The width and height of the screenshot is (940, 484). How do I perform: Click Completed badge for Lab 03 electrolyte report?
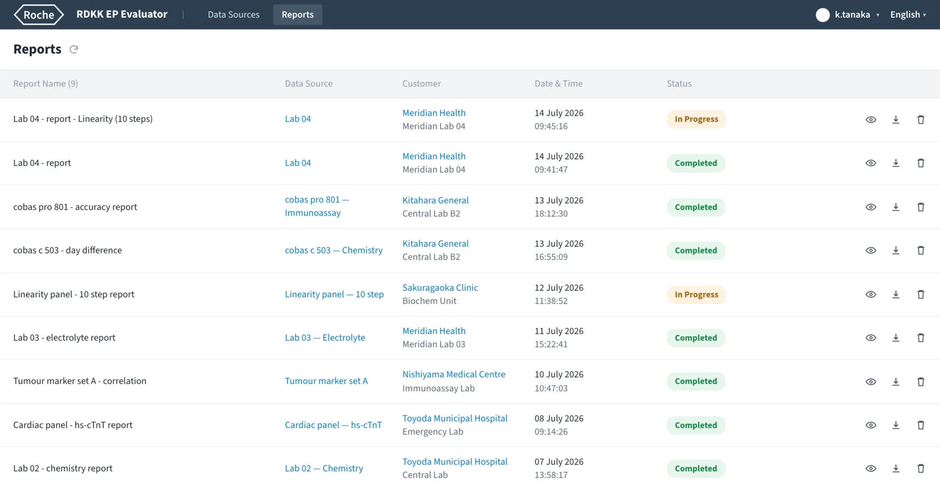[696, 338]
